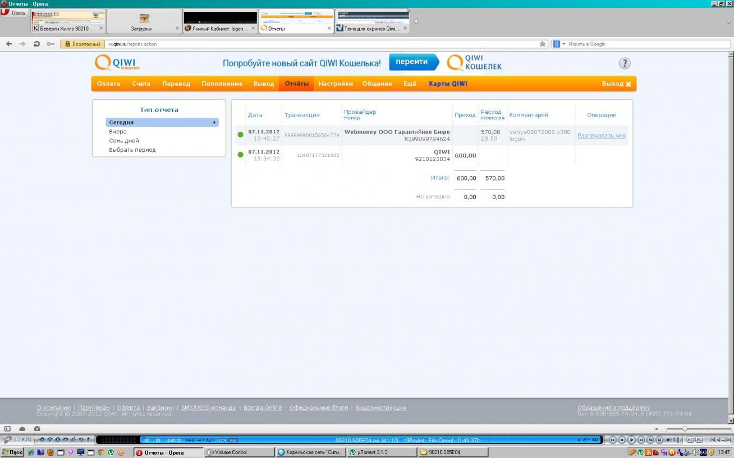The width and height of the screenshot is (734, 458).
Task: Click the browser back arrow
Action: tap(9, 44)
